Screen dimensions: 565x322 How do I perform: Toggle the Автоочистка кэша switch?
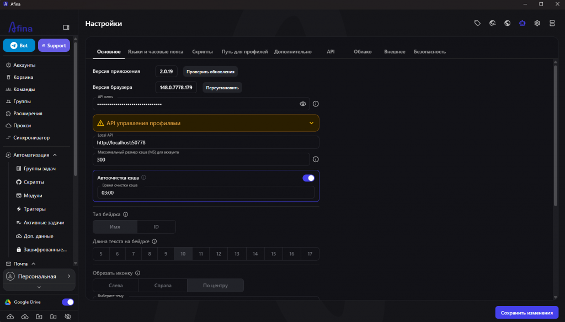pos(308,178)
